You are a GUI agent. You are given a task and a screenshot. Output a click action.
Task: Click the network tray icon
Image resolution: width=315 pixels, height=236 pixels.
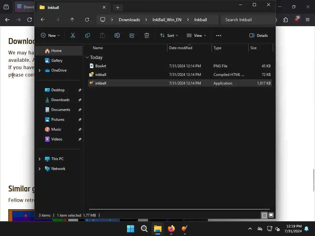pyautogui.click(x=269, y=229)
